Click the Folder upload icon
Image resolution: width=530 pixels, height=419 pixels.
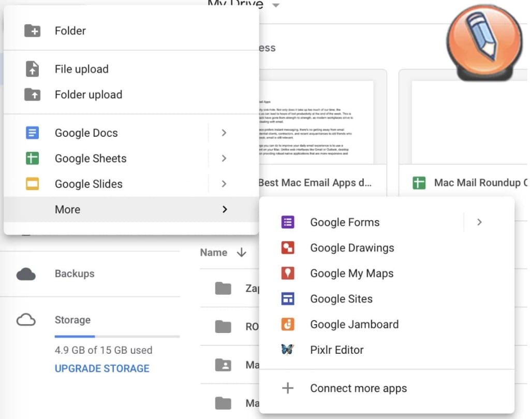coord(32,94)
